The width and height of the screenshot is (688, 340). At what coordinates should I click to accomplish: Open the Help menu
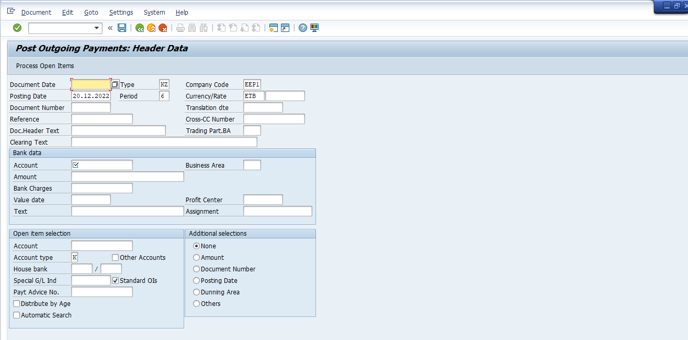pos(182,12)
